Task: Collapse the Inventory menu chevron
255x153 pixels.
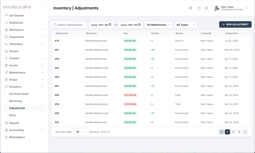Action: pos(42,87)
